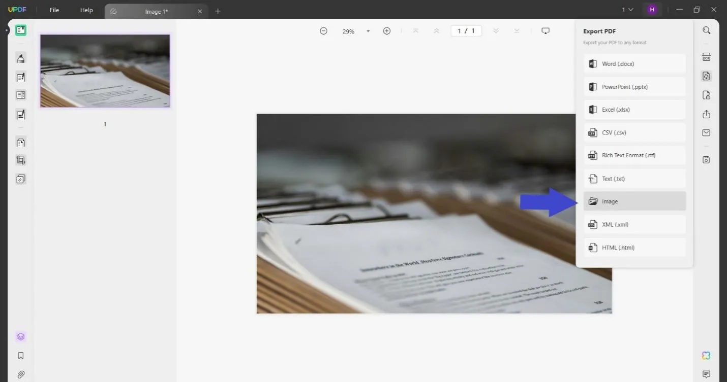Open the user account avatar H
The height and width of the screenshot is (382, 727).
(652, 10)
